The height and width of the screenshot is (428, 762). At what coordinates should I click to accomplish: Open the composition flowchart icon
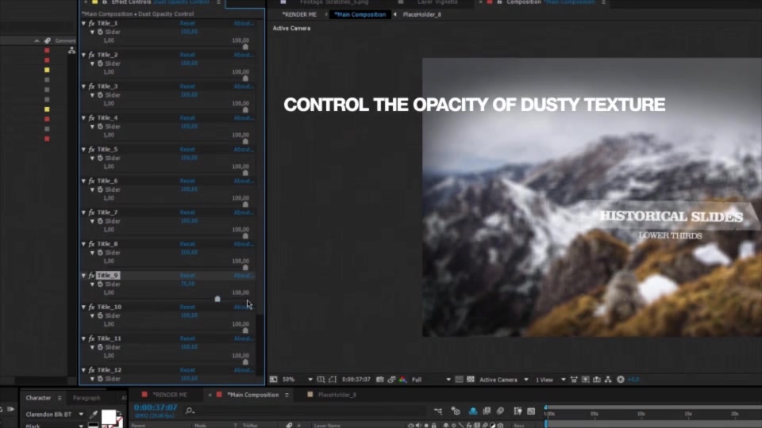pyautogui.click(x=608, y=380)
